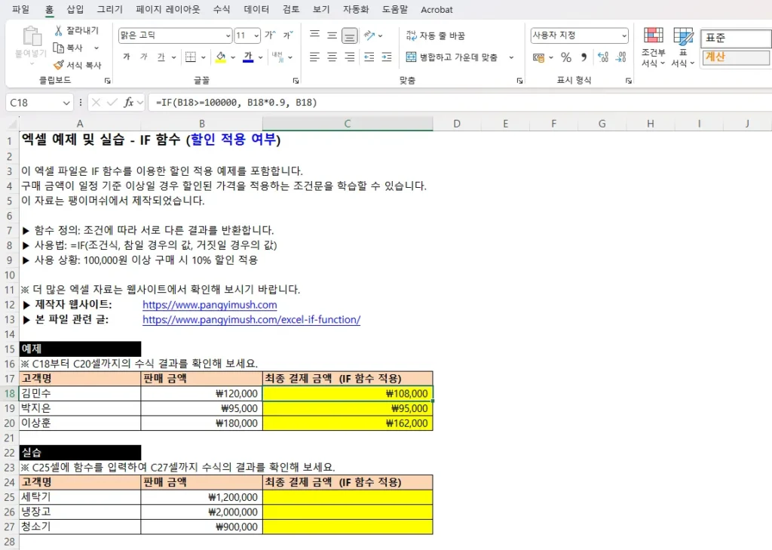Expand the Name Box dropdown arrow
Screen dimensions: 772x550
tap(66, 103)
